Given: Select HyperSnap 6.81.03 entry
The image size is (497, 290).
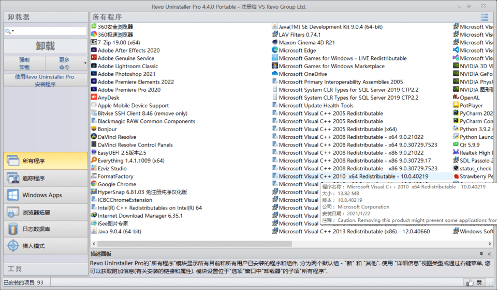Looking at the screenshot, I should (142, 192).
